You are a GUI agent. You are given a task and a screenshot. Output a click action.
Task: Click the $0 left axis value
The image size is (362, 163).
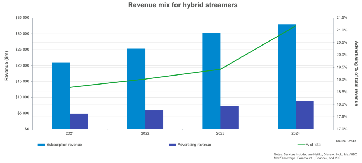(26, 129)
